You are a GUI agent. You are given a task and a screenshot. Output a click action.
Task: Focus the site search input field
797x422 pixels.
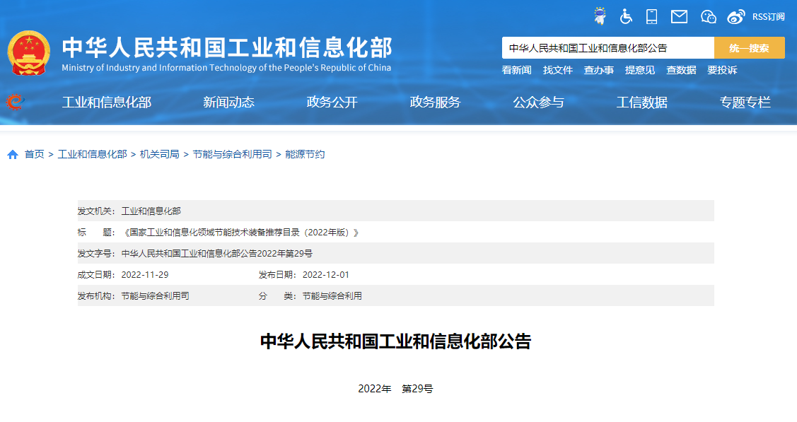click(x=607, y=48)
